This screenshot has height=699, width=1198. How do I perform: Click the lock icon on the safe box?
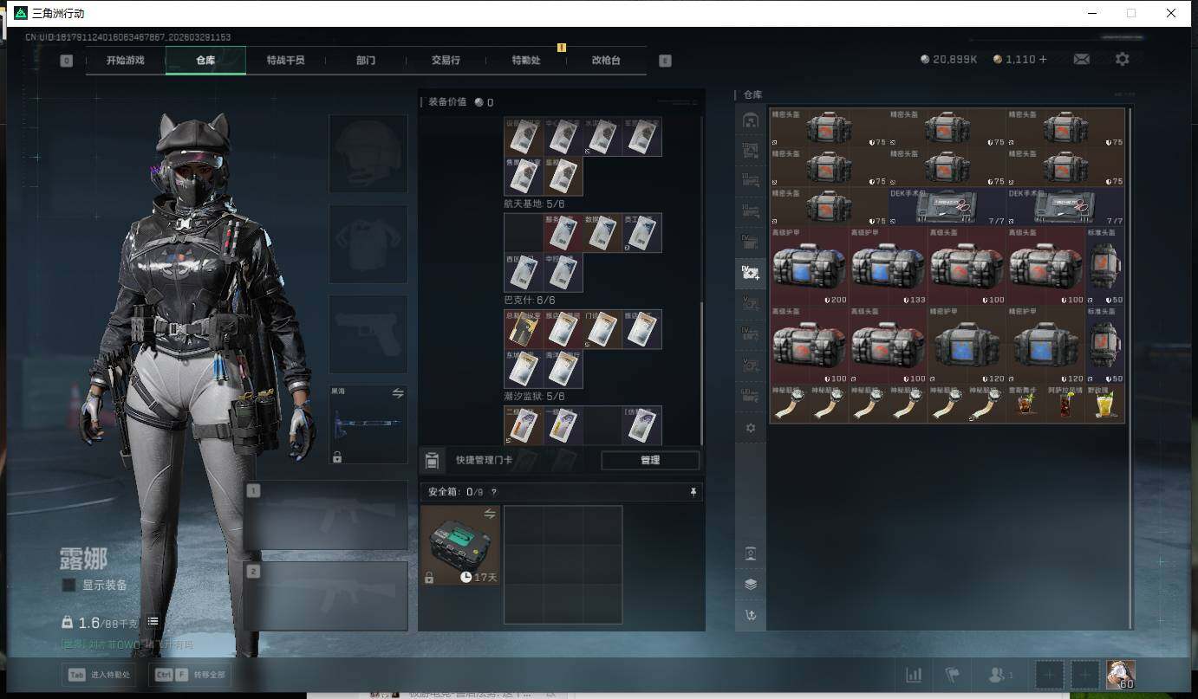429,577
